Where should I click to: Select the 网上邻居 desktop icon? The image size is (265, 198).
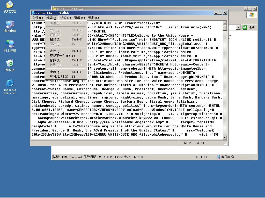pos(10,46)
